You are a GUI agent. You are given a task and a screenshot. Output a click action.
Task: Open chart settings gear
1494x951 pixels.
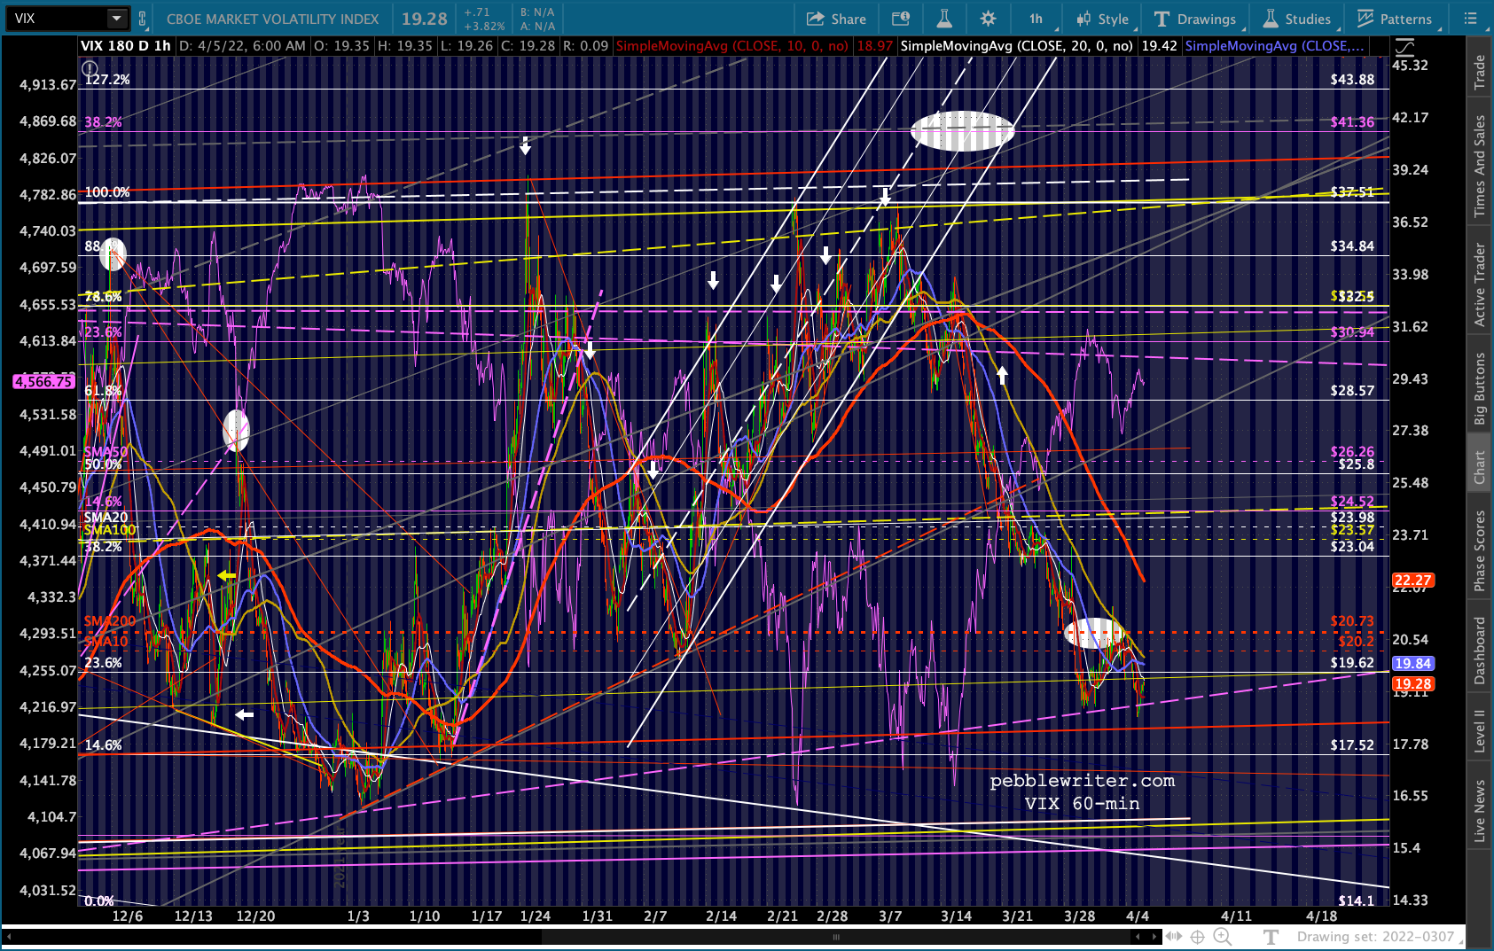click(989, 19)
